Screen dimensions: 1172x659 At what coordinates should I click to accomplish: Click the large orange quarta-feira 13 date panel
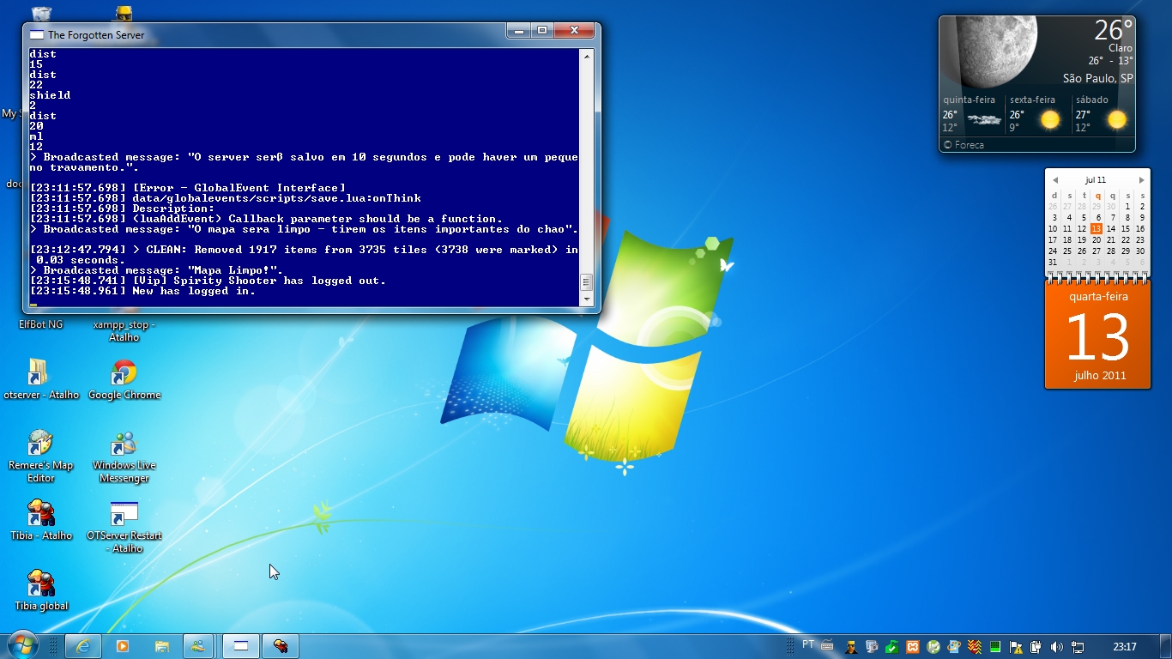(1097, 336)
